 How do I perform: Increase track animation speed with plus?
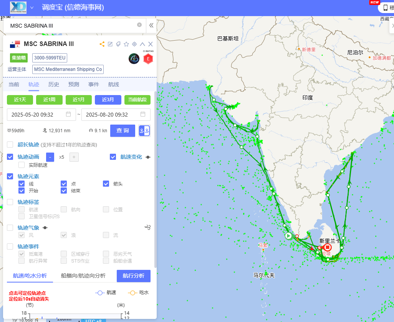(74, 157)
